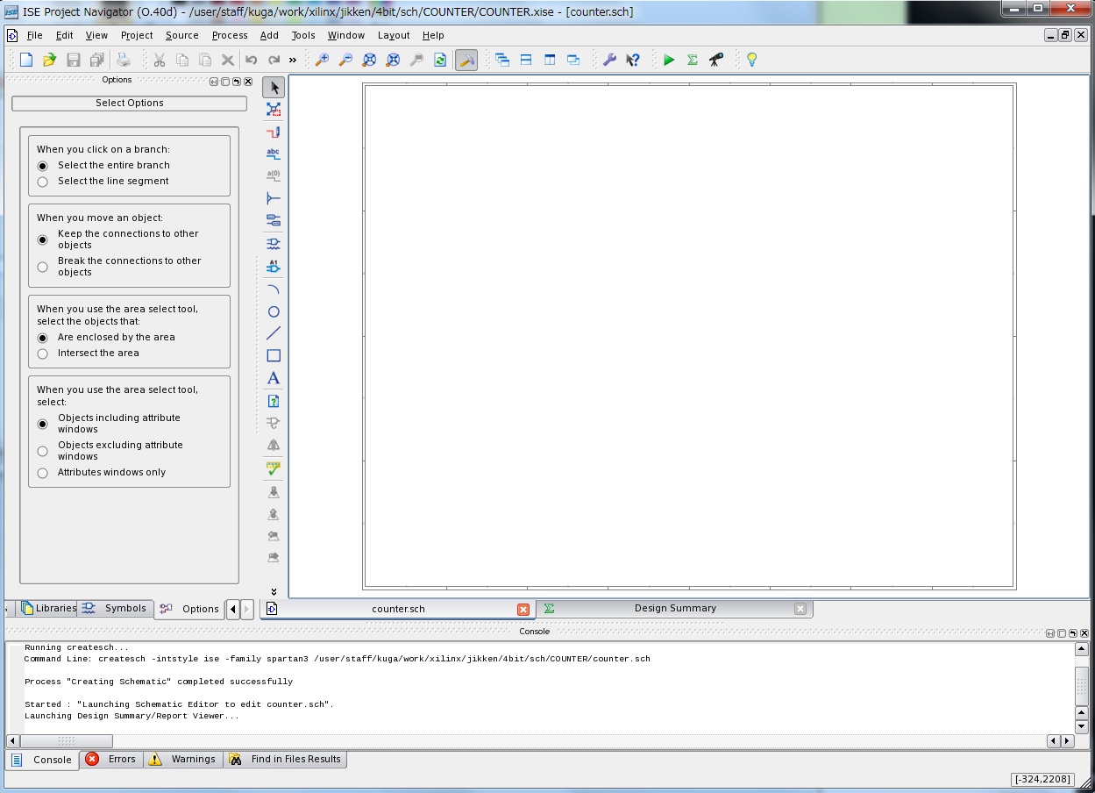Click the console horizontal scrollbar thumb
The height and width of the screenshot is (793, 1095).
coord(67,741)
